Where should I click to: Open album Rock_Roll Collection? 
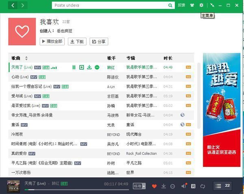coord(142,153)
